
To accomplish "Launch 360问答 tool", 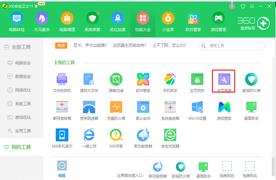I will (x=116, y=138).
